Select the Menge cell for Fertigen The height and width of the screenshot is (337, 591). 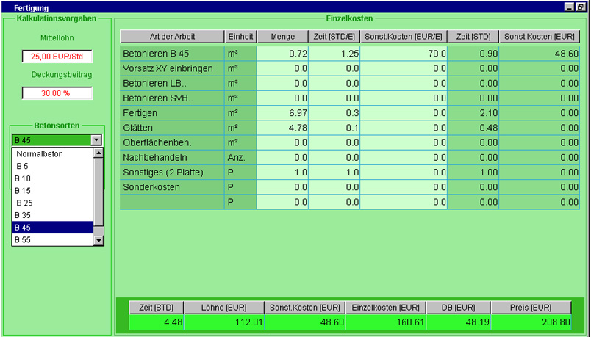pyautogui.click(x=282, y=113)
